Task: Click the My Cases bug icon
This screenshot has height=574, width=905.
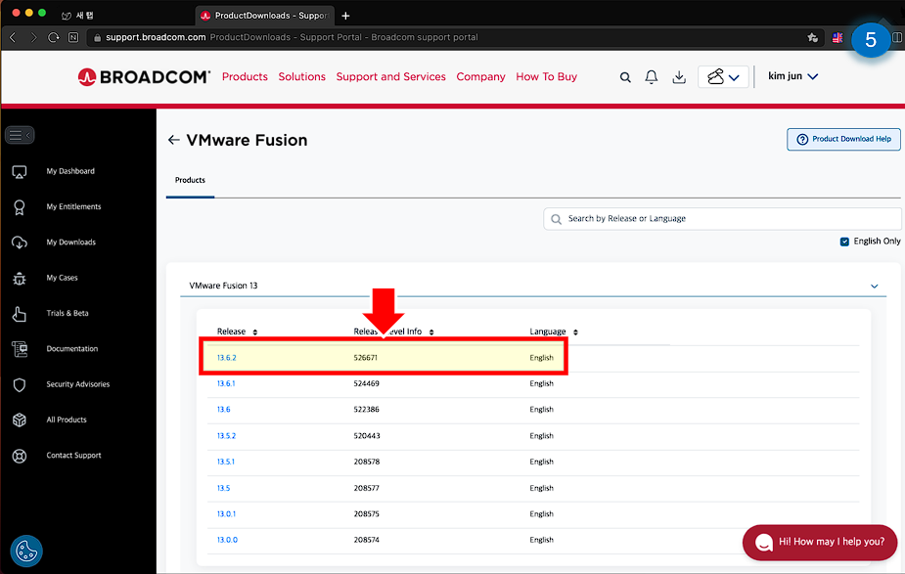Action: [19, 278]
